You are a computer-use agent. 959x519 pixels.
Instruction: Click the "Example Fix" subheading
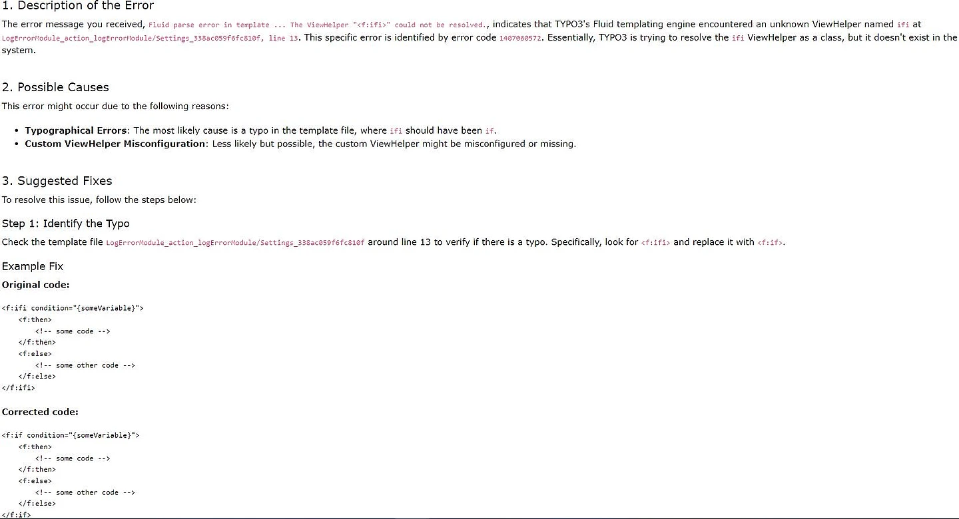click(x=33, y=266)
